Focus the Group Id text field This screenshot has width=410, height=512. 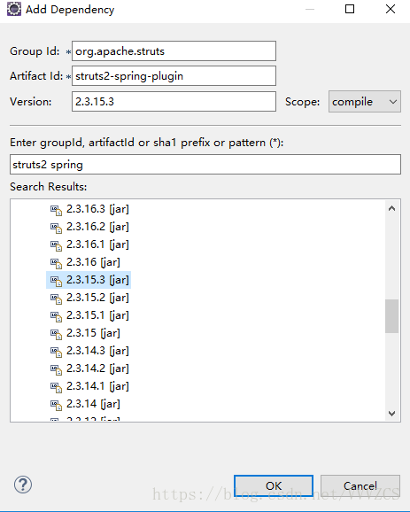[174, 51]
